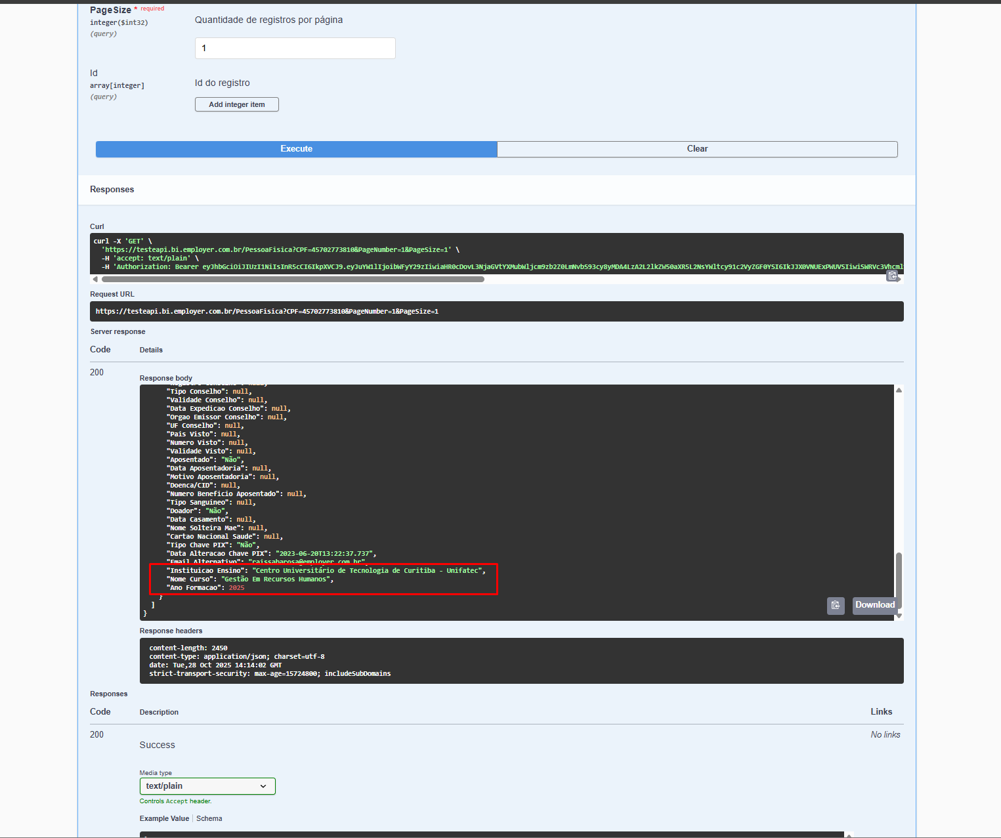Open the text/plain media type dropdown
This screenshot has height=838, width=1001.
[207, 786]
